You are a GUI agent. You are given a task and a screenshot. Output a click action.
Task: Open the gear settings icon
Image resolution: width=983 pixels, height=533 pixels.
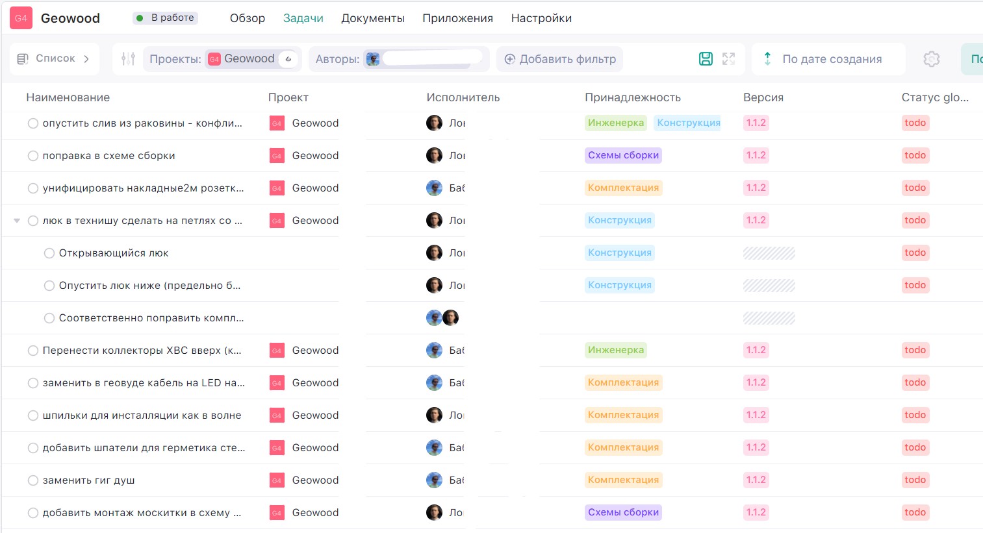[x=931, y=59]
